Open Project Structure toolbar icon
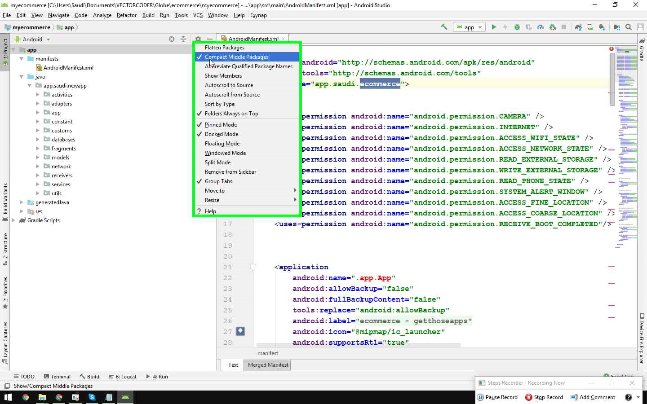Viewport: 647px width, 404px height. pyautogui.click(x=617, y=27)
